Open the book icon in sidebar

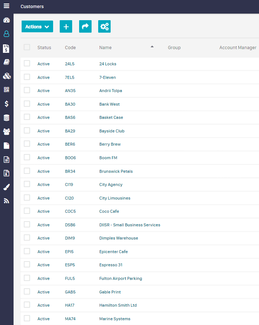7,62
